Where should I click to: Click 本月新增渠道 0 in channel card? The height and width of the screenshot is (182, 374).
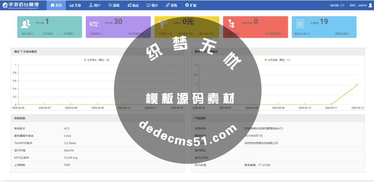(x=274, y=34)
